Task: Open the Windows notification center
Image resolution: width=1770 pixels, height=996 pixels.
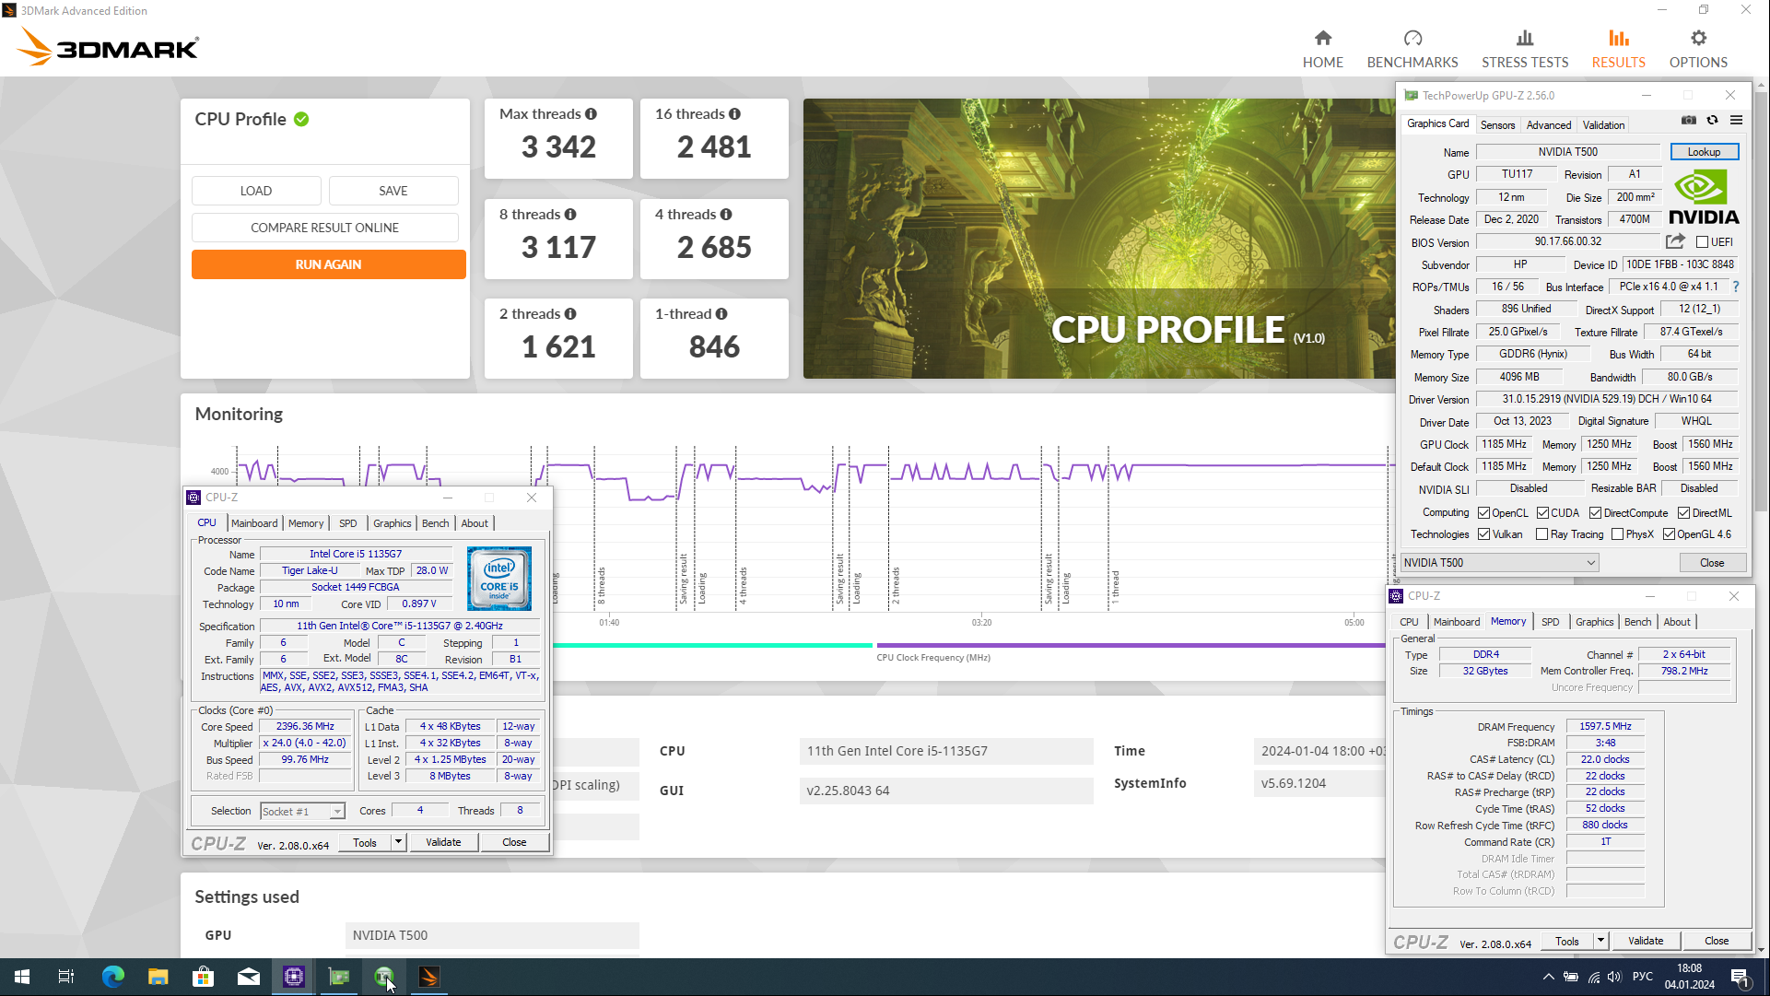Action: point(1740,977)
